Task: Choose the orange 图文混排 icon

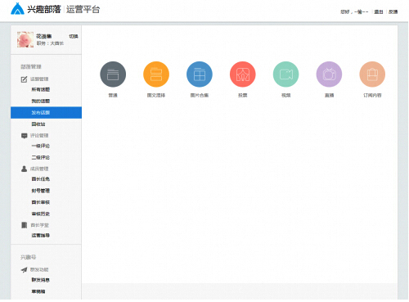Action: (156, 74)
